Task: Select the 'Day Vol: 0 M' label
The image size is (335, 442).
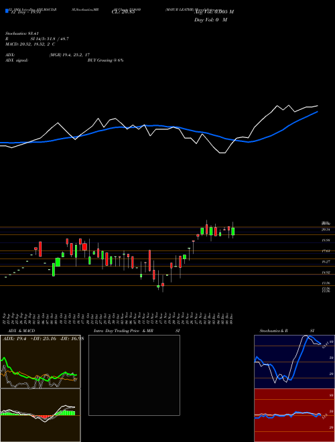Action: tap(210, 20)
